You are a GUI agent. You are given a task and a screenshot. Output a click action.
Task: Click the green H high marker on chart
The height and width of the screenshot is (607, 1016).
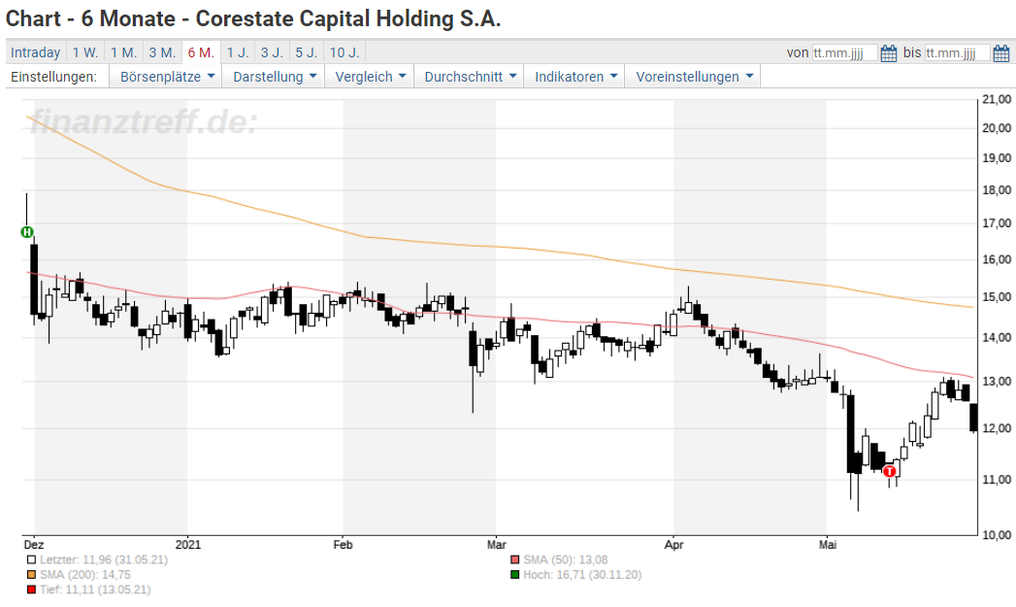click(x=26, y=232)
